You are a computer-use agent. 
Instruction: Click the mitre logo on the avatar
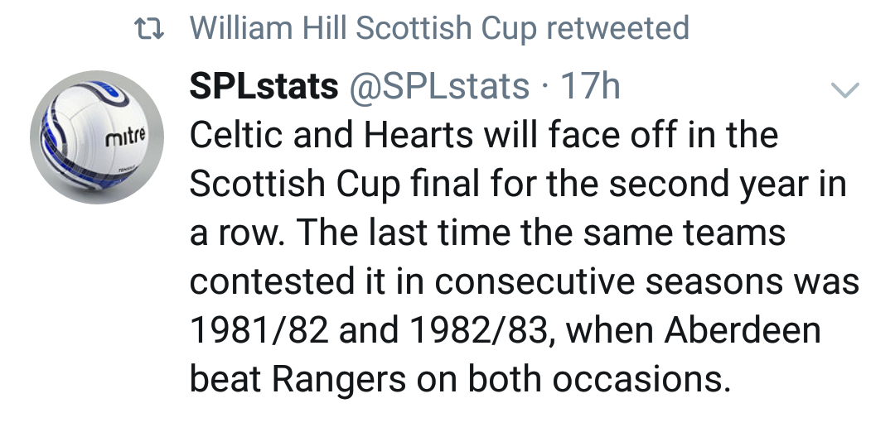click(x=127, y=137)
